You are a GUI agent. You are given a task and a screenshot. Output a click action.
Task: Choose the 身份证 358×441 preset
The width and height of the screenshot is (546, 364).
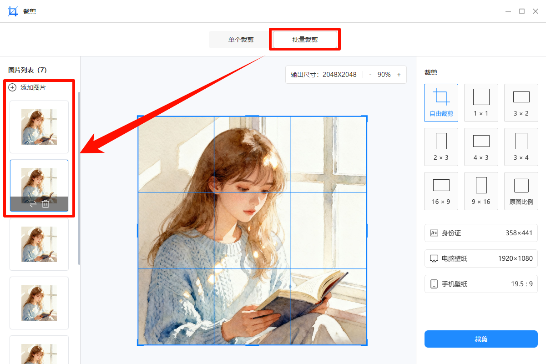481,233
